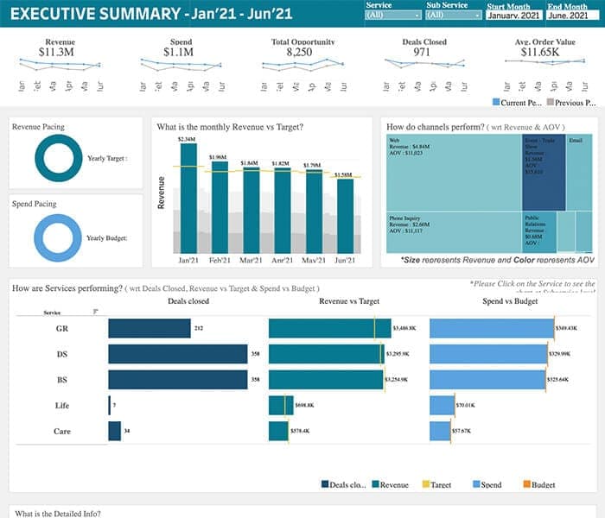Screen dimensions: 605x518
Task: Select the Current Period legend swatch
Action: pyautogui.click(x=496, y=102)
